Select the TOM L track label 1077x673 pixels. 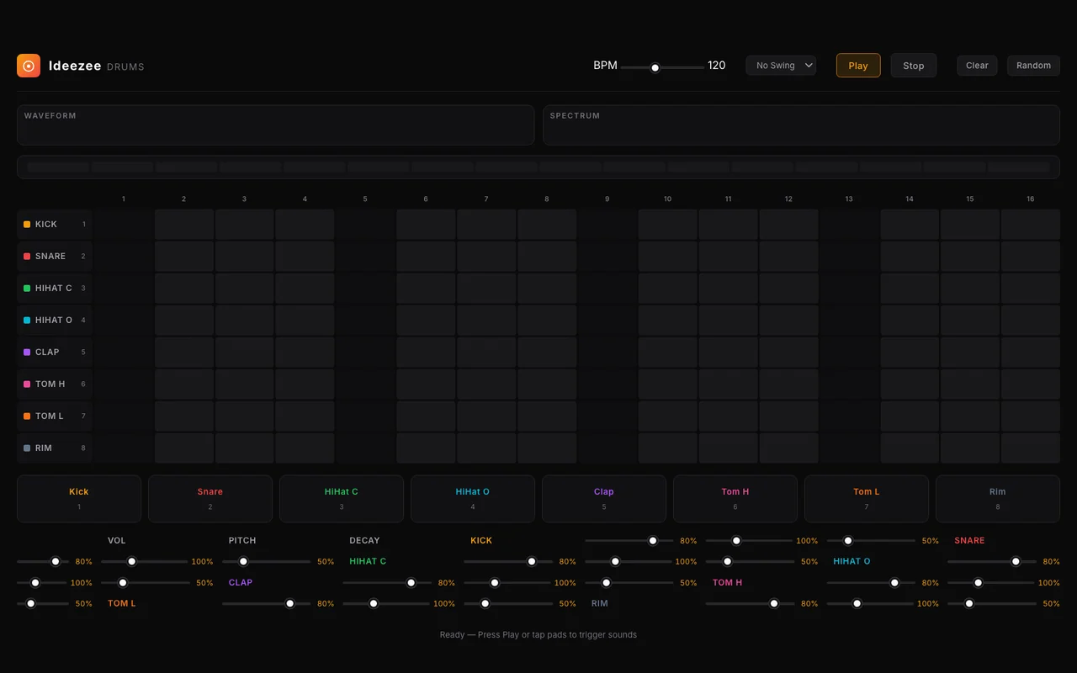coord(50,416)
